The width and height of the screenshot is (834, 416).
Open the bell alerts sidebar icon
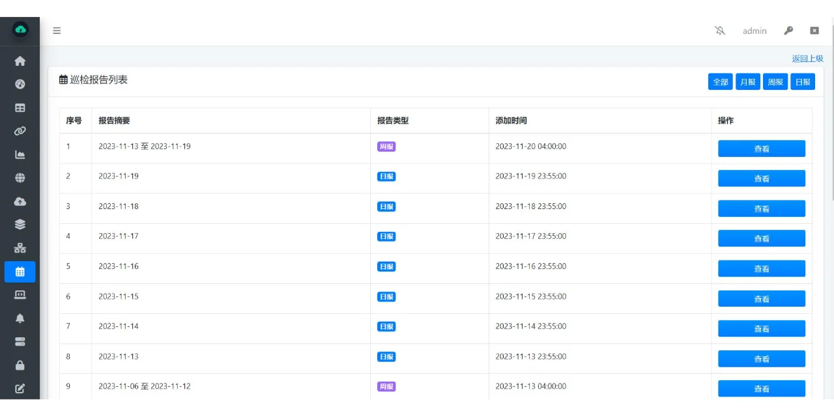(20, 318)
